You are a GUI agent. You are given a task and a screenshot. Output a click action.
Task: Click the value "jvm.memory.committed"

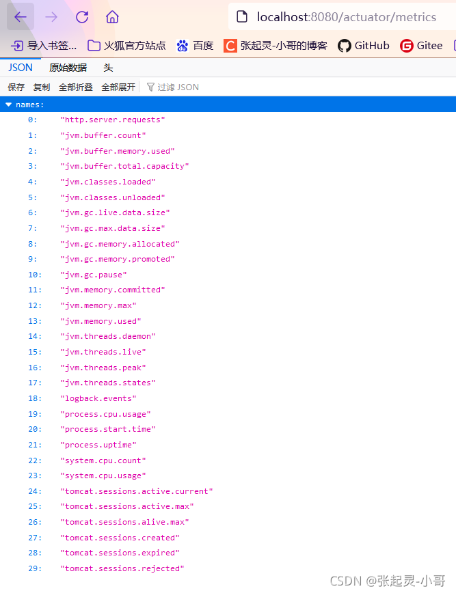pyautogui.click(x=113, y=290)
